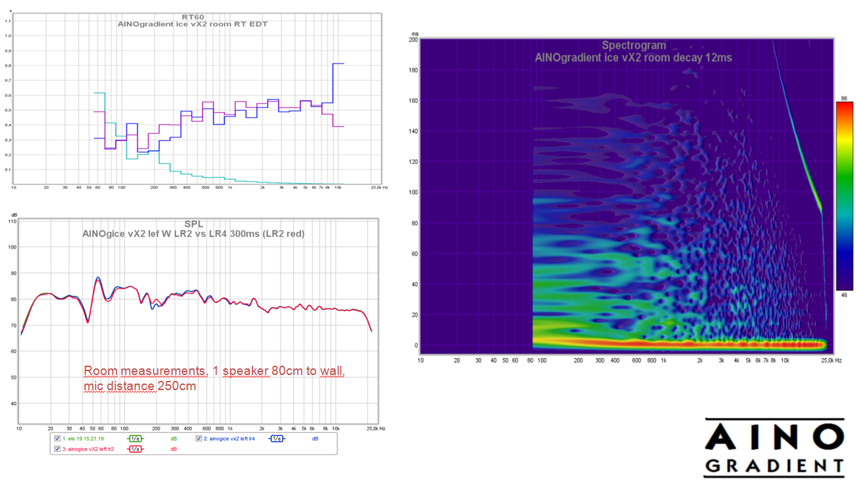Uncheck the '1: elo 19 15:21:19' trace checkbox

tap(58, 439)
